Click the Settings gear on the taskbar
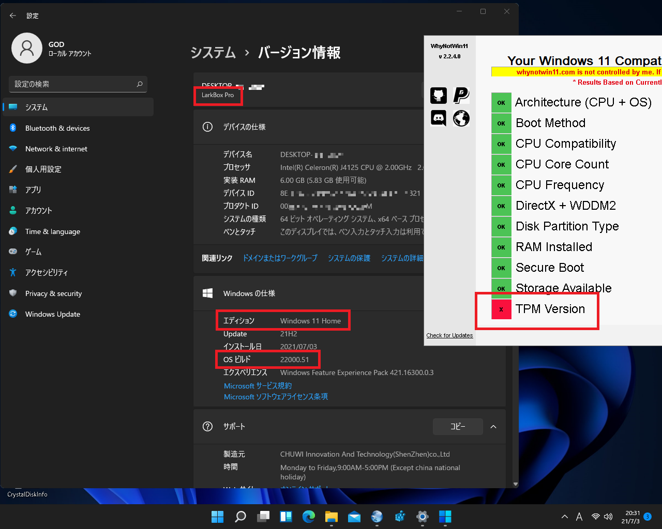Screen dimensions: 662x529 [x=423, y=517]
